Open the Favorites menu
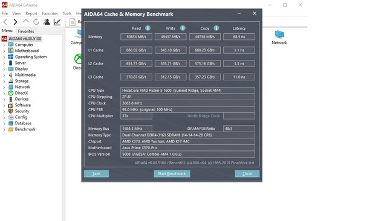 click(50, 13)
